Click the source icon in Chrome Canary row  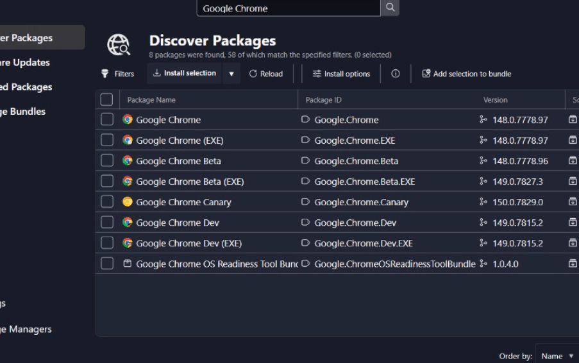pos(573,201)
